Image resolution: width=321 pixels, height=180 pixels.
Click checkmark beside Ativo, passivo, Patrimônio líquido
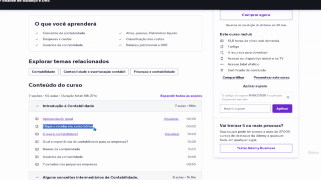(x=120, y=33)
